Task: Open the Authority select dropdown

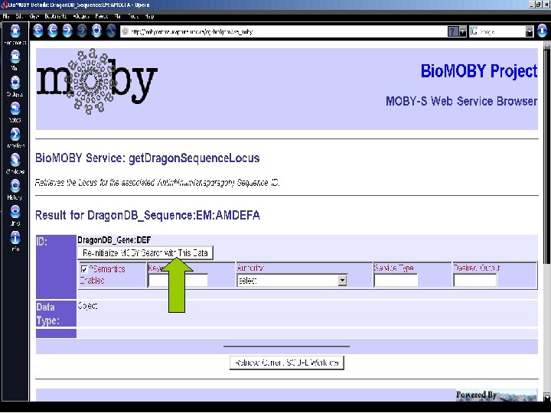Action: coord(292,280)
